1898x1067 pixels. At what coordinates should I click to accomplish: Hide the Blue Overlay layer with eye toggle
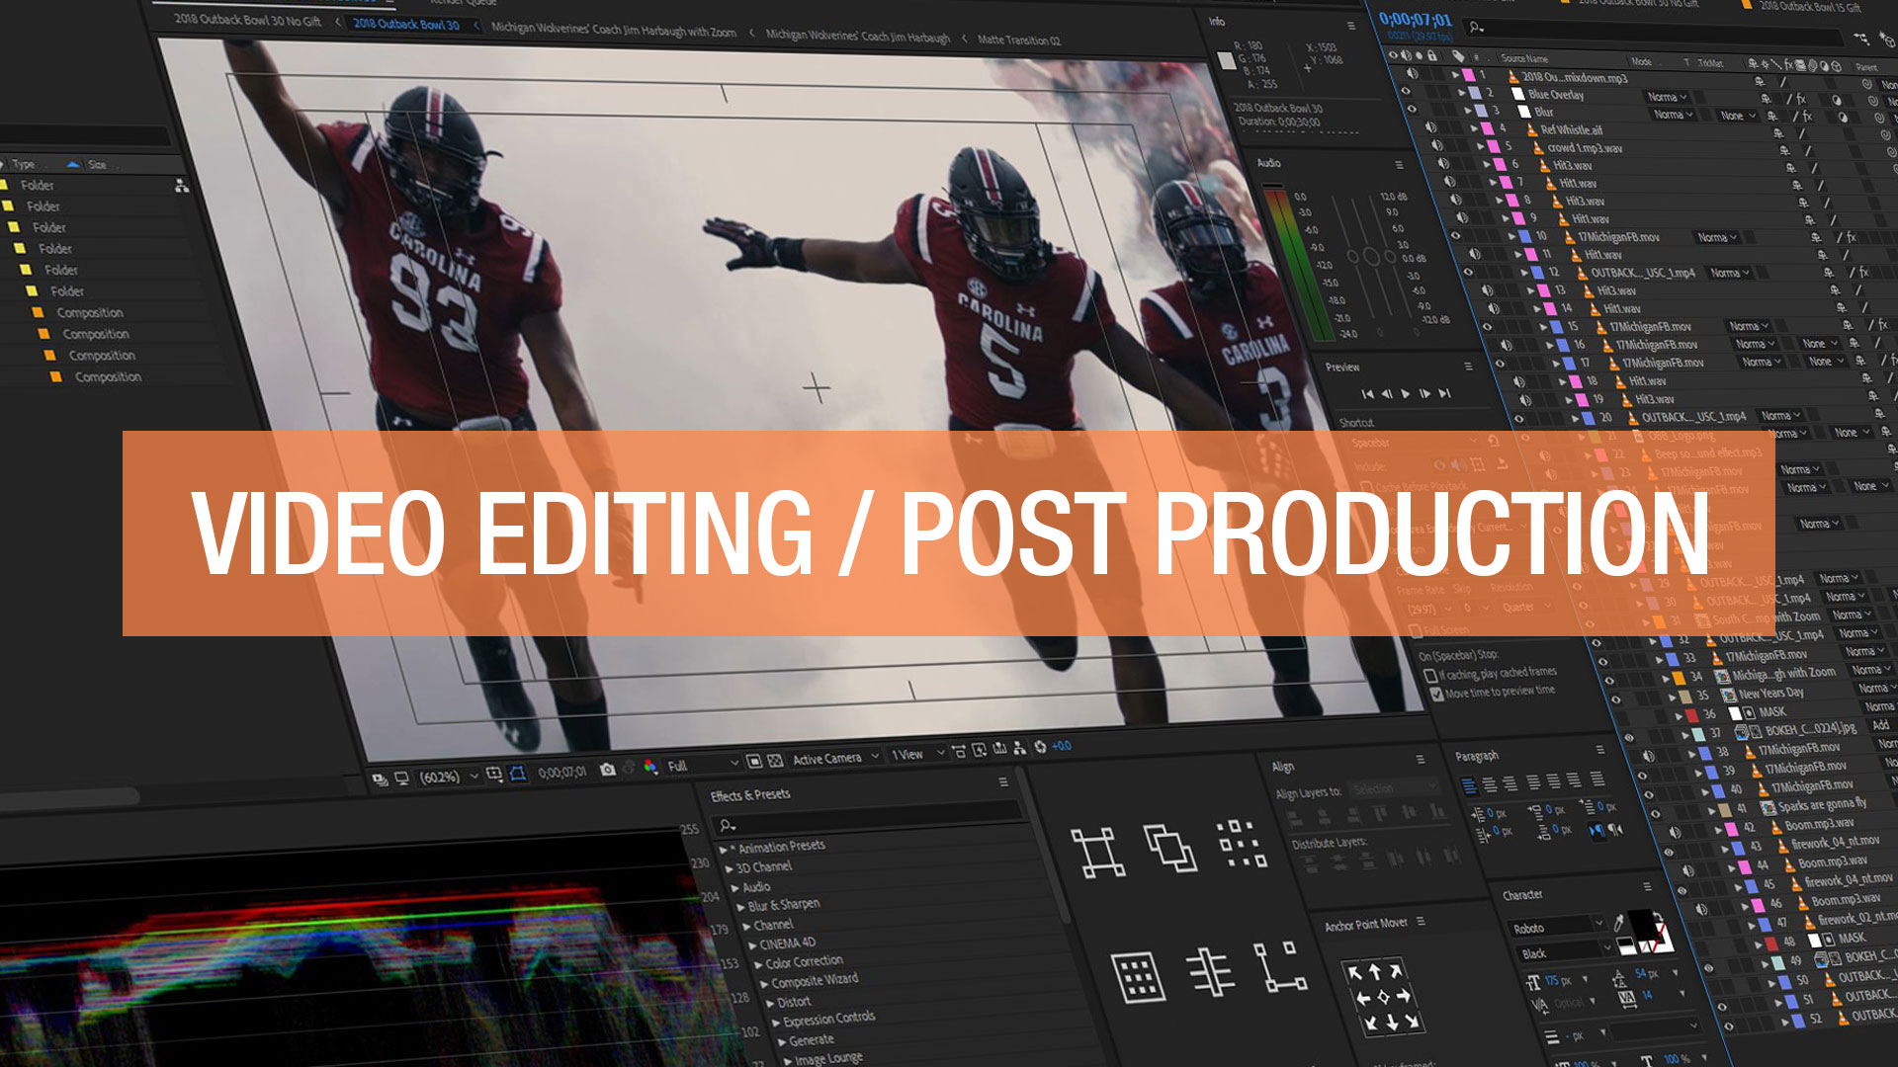tap(1406, 91)
